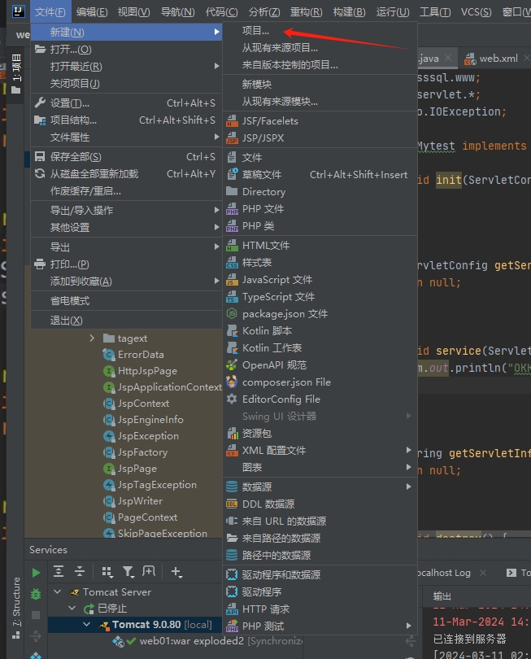This screenshot has width=531, height=659.
Task: Click the debug bug icon in Services
Action: [x=36, y=594]
